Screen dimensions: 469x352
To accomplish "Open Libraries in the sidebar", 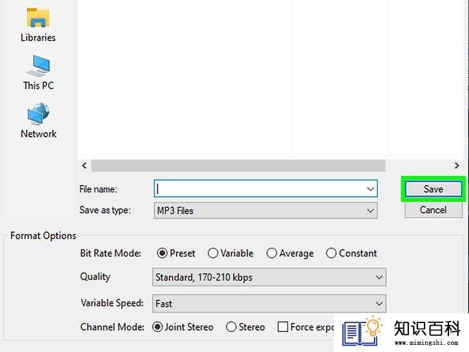I will [x=38, y=24].
